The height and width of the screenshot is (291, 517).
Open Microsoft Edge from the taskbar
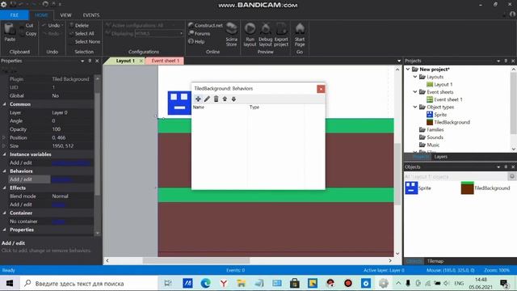pyautogui.click(x=206, y=283)
